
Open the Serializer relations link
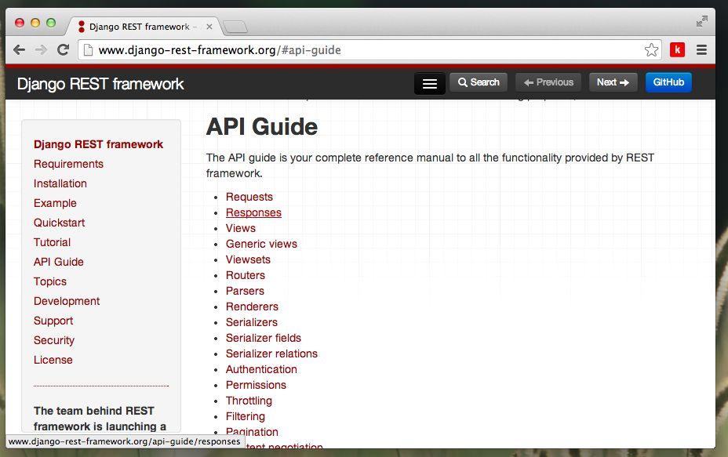(x=271, y=354)
